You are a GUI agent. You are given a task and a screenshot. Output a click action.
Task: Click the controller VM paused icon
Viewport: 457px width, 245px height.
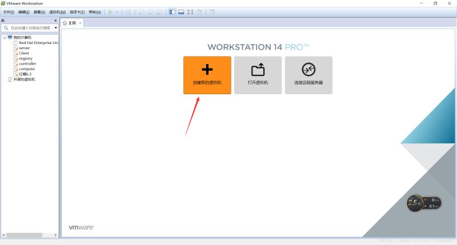(16, 64)
